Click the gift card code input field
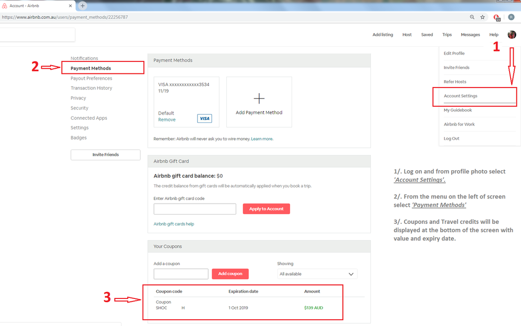This screenshot has height=326, width=521. 195,209
